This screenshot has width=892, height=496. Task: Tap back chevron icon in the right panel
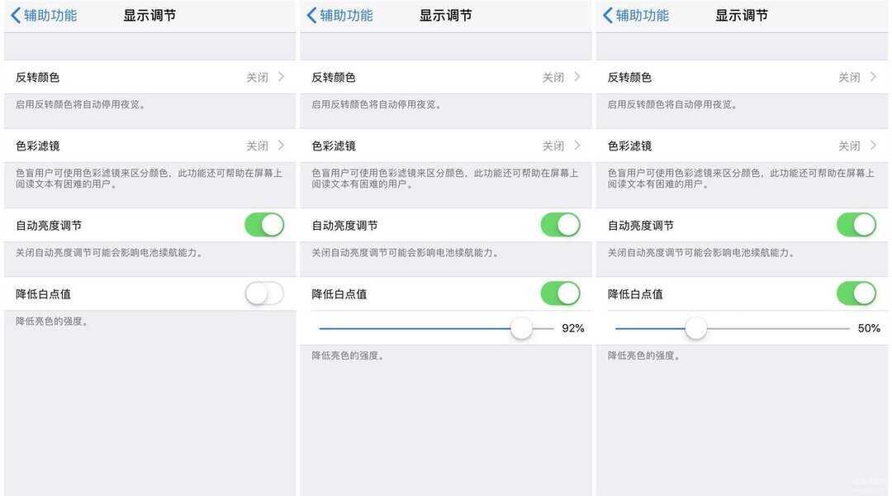tap(608, 16)
